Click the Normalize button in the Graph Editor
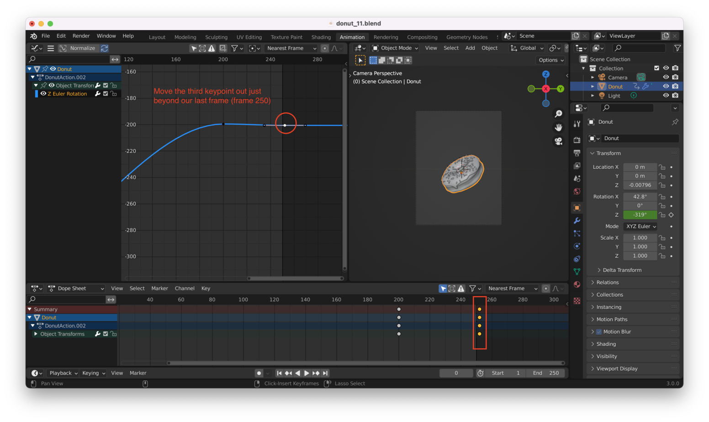This screenshot has height=422, width=709. tap(83, 48)
